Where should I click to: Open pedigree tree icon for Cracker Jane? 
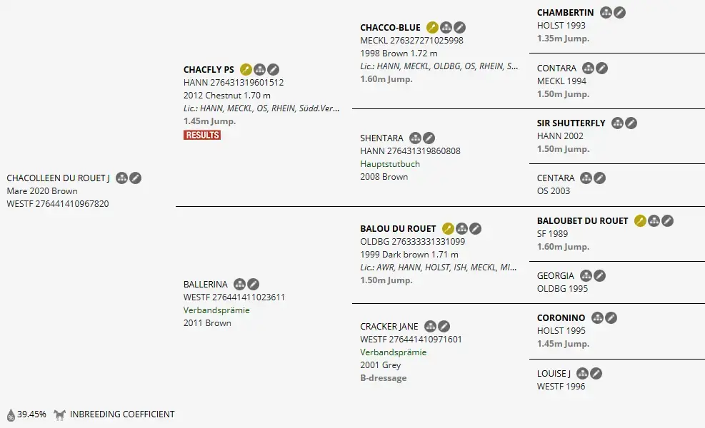[x=430, y=327]
